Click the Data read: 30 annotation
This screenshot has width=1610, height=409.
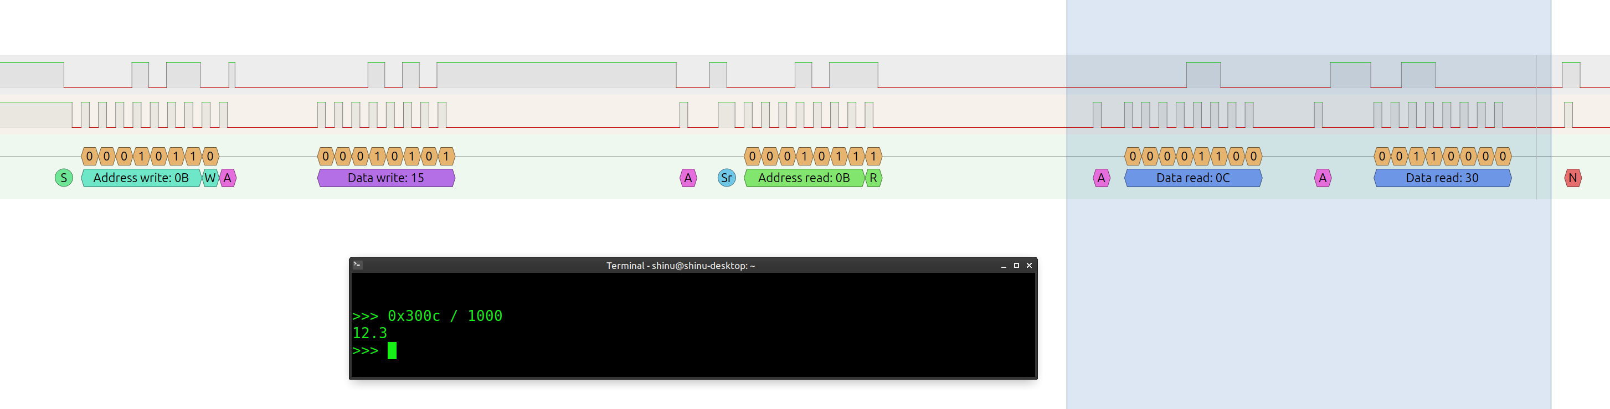[1442, 178]
